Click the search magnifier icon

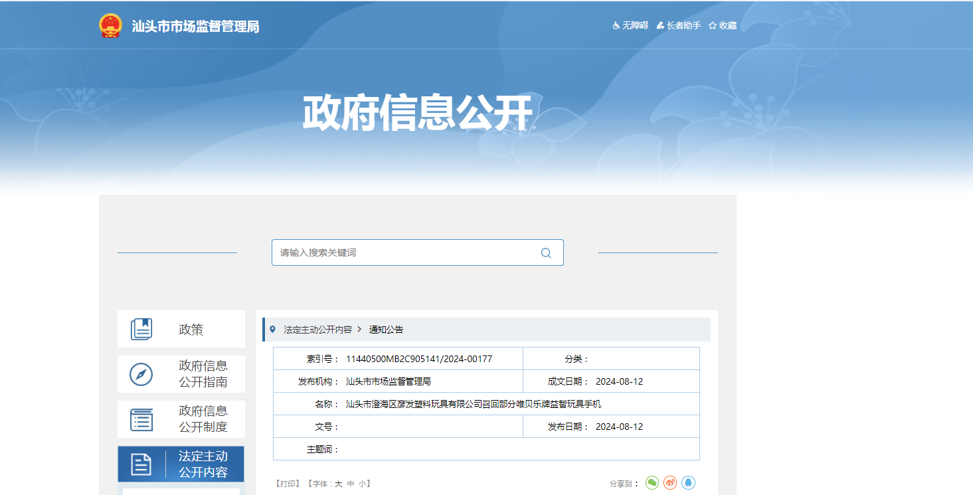546,253
